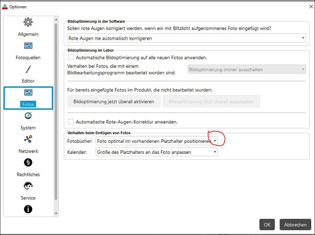Open the Kalender placement dropdown

pos(157,152)
